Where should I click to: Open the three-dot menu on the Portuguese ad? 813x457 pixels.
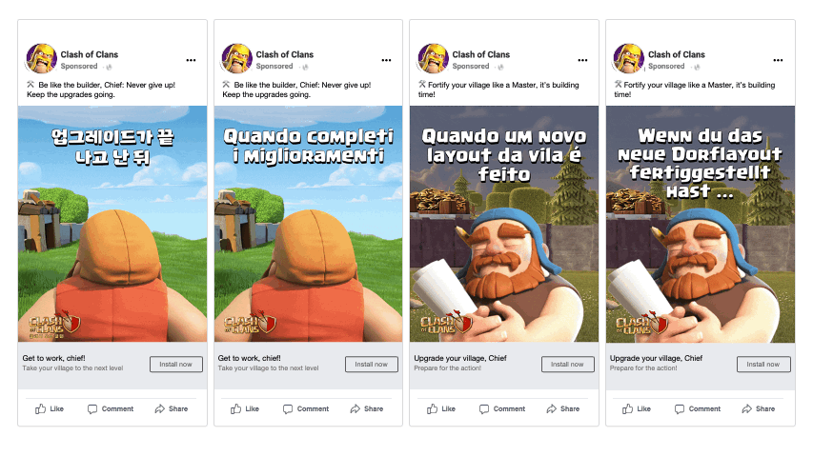point(582,60)
